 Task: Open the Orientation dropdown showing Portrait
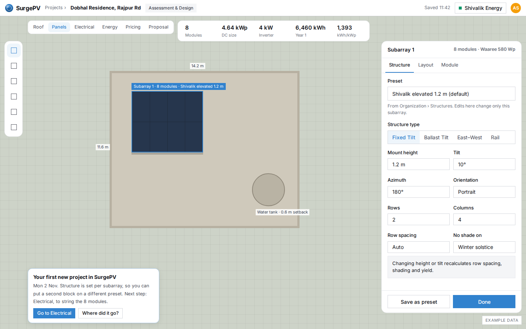(x=484, y=192)
